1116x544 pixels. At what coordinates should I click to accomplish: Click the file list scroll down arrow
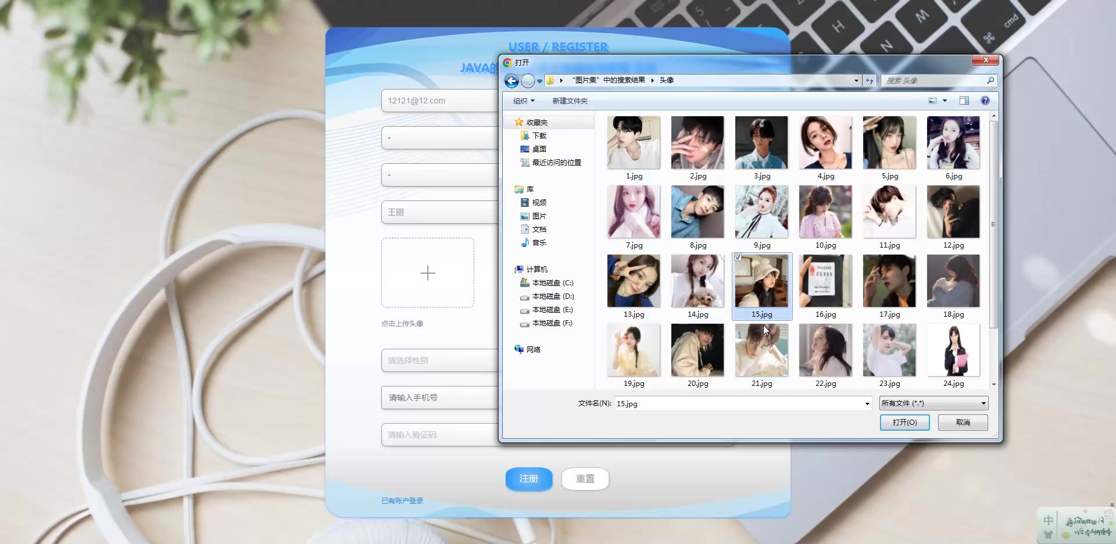pyautogui.click(x=993, y=384)
